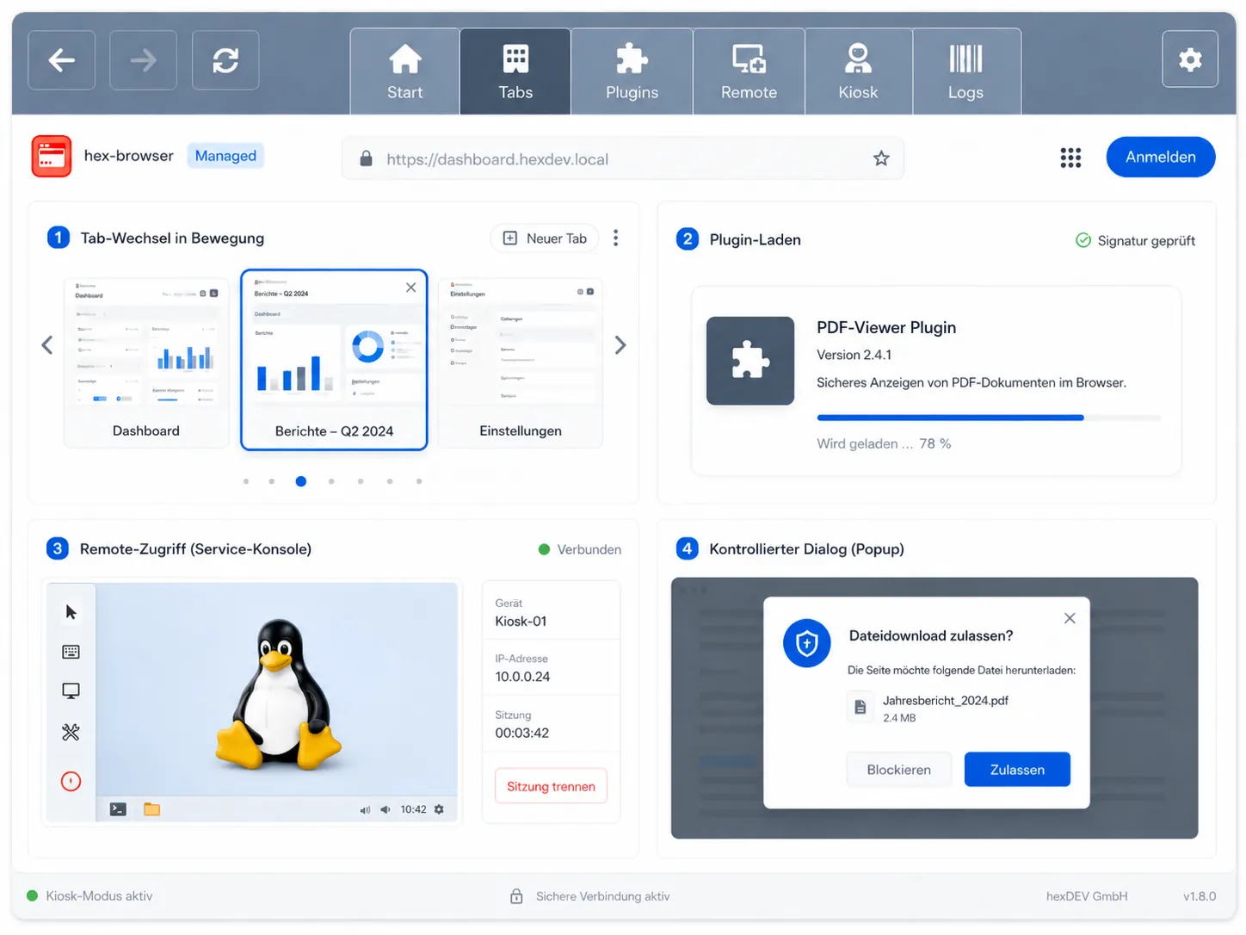Click the 'hexDEV GmbH' footer text
Viewport: 1246px width, 935px height.
[x=1087, y=896]
